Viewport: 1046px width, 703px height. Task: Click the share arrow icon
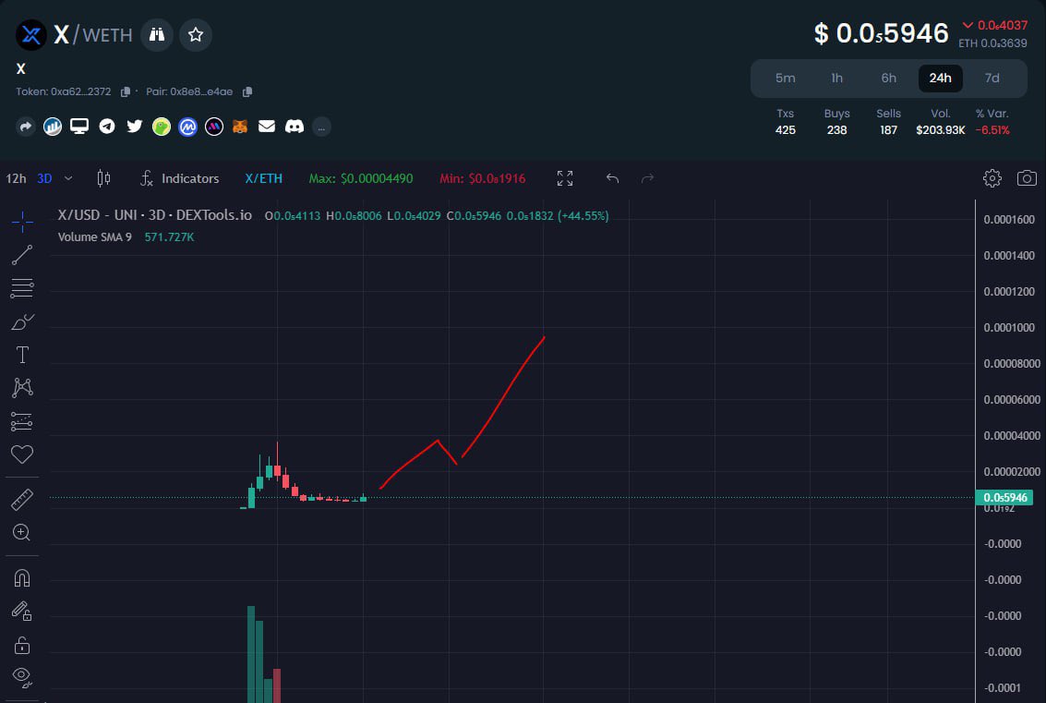25,127
